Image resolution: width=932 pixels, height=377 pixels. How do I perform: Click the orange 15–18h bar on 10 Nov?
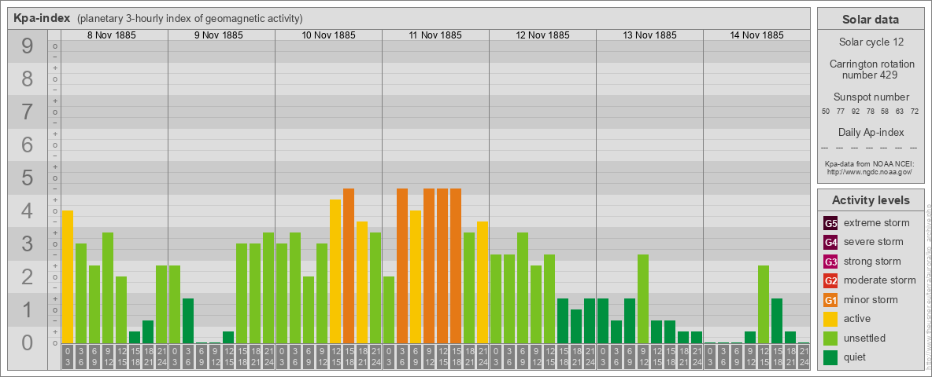349,265
